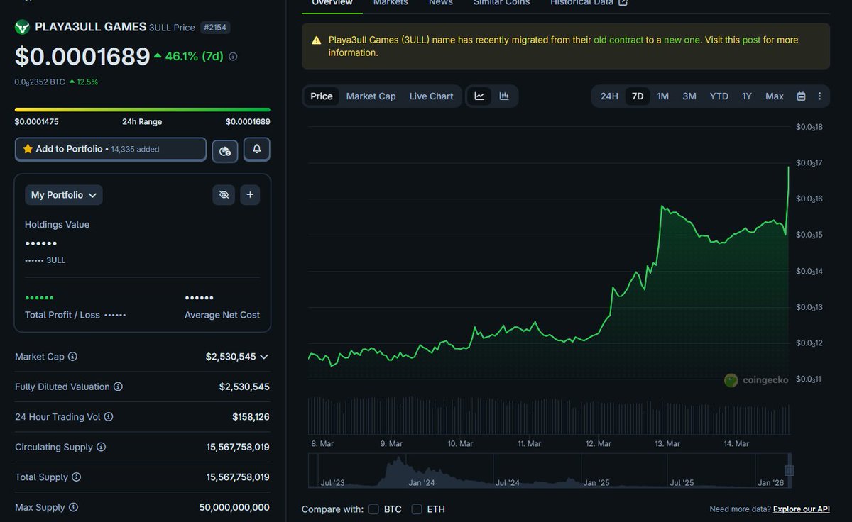Click the plus icon in My Portfolio
This screenshot has height=522, width=852.
pyautogui.click(x=250, y=195)
